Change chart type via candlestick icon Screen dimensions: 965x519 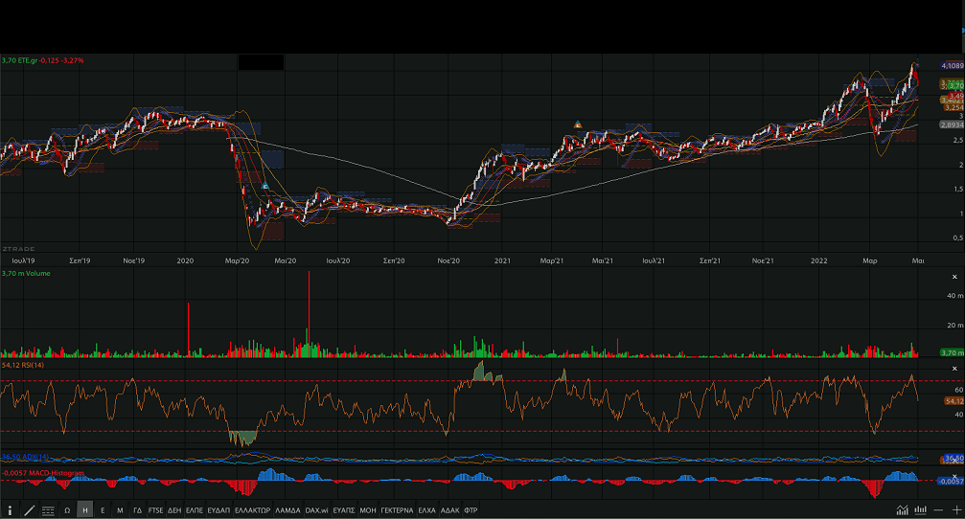coord(920,510)
